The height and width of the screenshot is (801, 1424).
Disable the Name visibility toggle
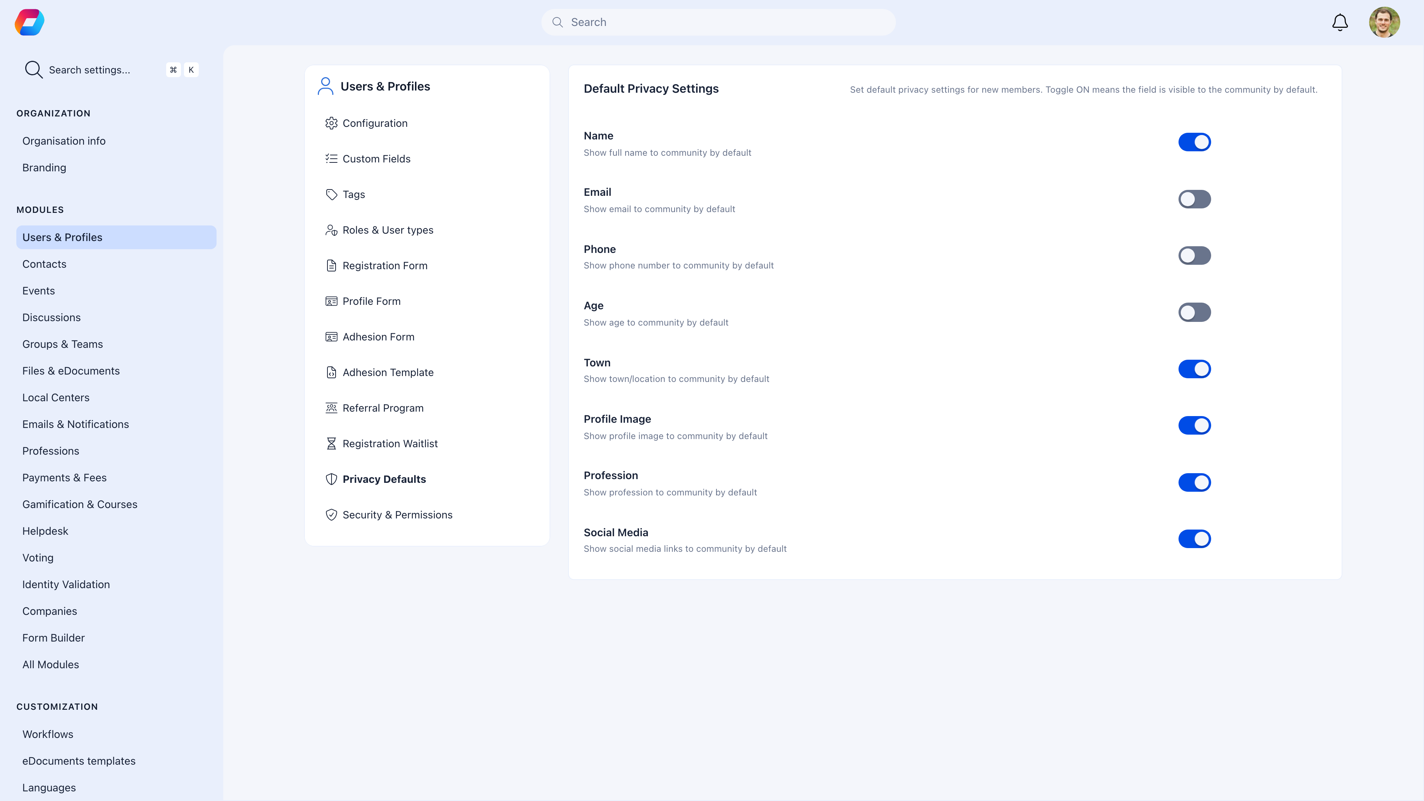point(1195,142)
